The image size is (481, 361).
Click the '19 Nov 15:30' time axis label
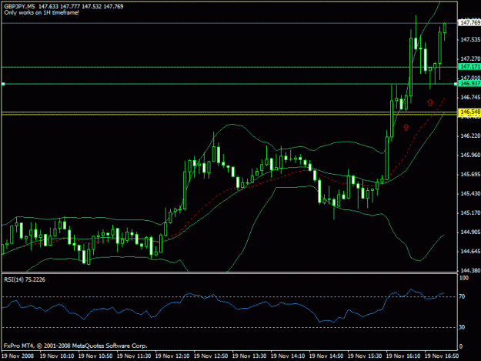pyautogui.click(x=365, y=356)
